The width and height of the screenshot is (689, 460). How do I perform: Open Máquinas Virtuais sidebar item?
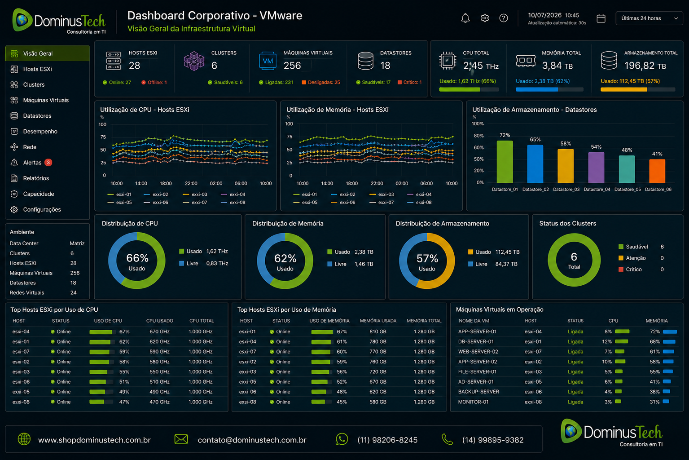coord(47,100)
